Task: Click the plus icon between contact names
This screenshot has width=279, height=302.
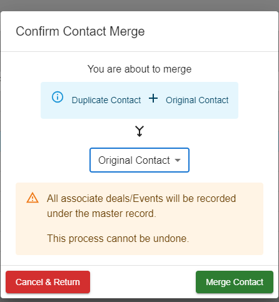Action: 153,98
